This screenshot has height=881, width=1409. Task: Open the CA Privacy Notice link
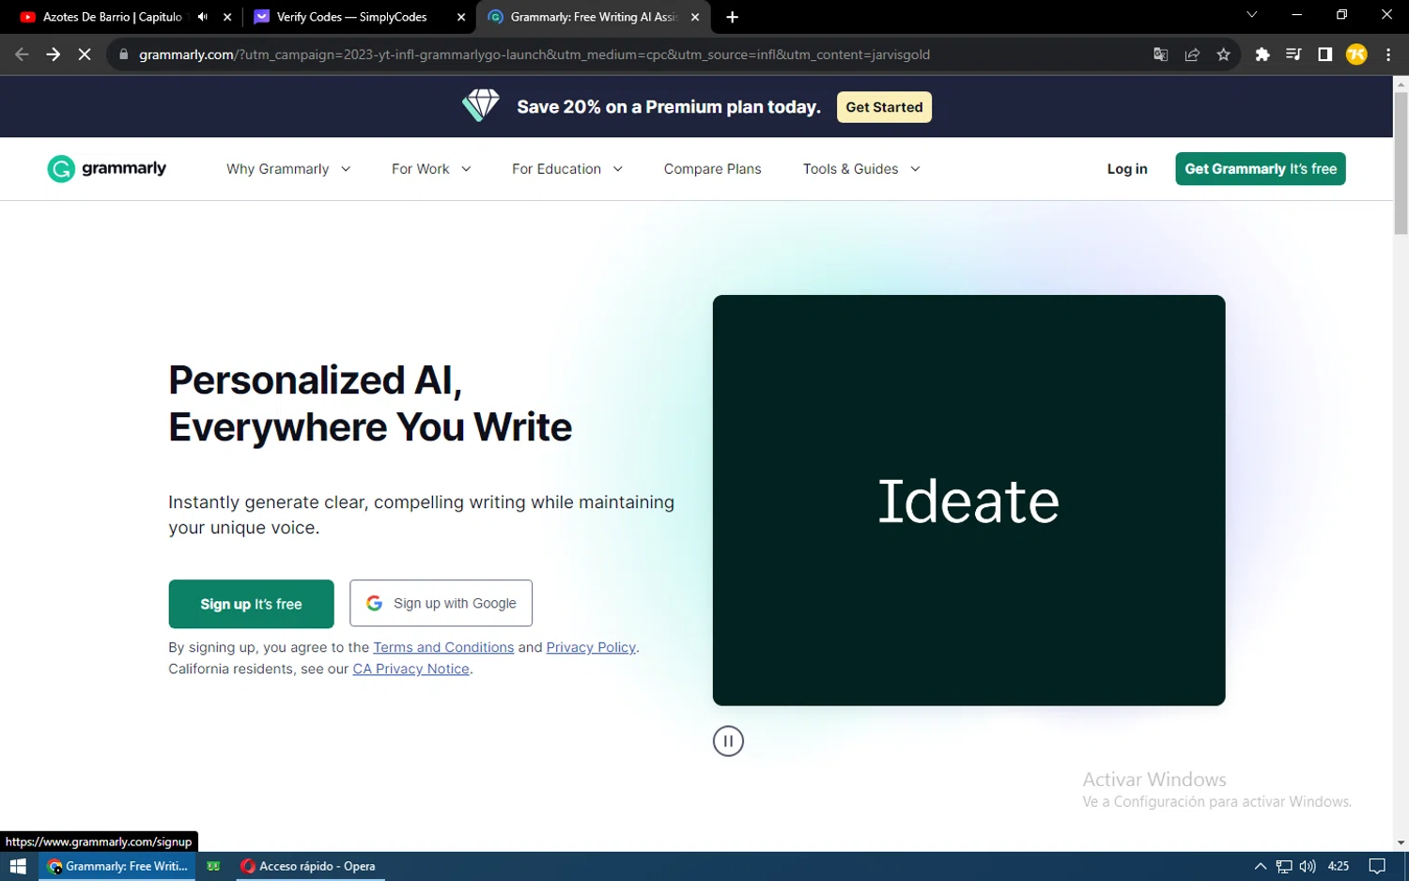[410, 669]
